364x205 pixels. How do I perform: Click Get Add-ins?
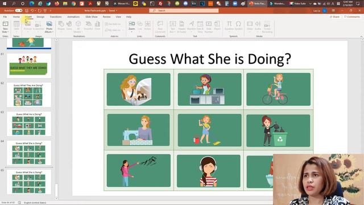pyautogui.click(x=113, y=24)
